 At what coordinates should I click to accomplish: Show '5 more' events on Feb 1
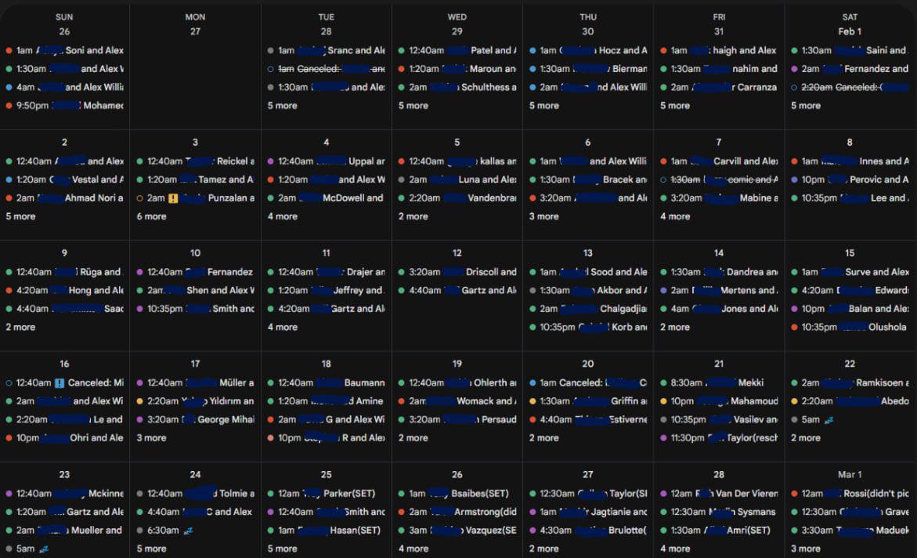[x=806, y=106]
